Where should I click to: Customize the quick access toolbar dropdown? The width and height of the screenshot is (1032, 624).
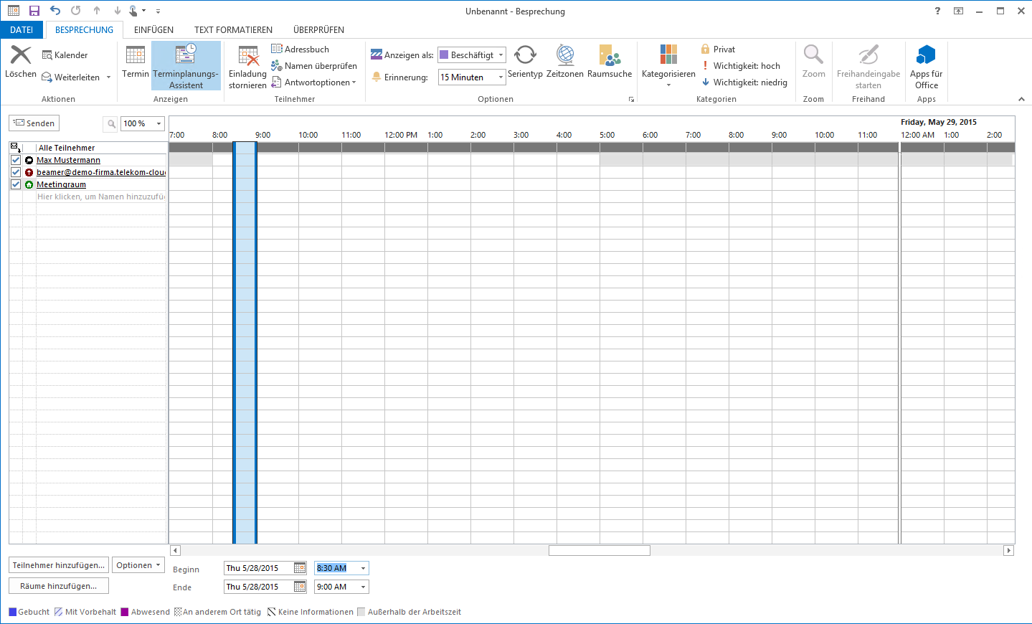point(158,11)
